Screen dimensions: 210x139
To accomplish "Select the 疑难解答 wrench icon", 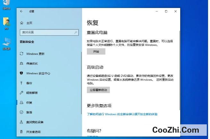I will 21,93.
